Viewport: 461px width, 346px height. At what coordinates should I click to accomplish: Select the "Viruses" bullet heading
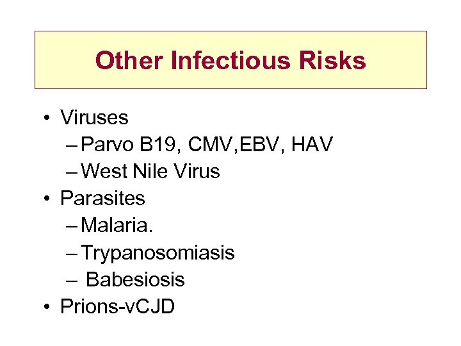click(x=94, y=118)
